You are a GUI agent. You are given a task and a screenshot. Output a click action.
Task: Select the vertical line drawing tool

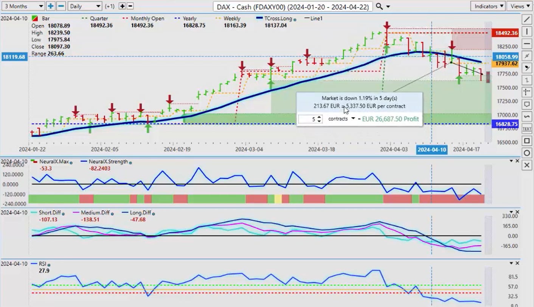click(527, 31)
